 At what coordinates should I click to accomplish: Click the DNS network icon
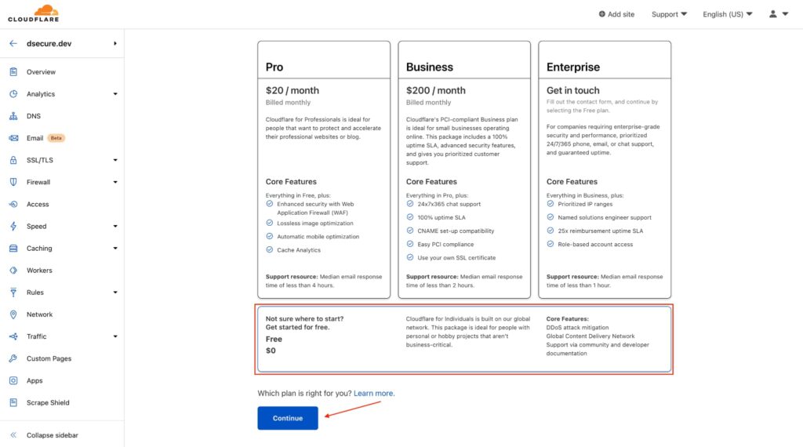click(x=13, y=116)
